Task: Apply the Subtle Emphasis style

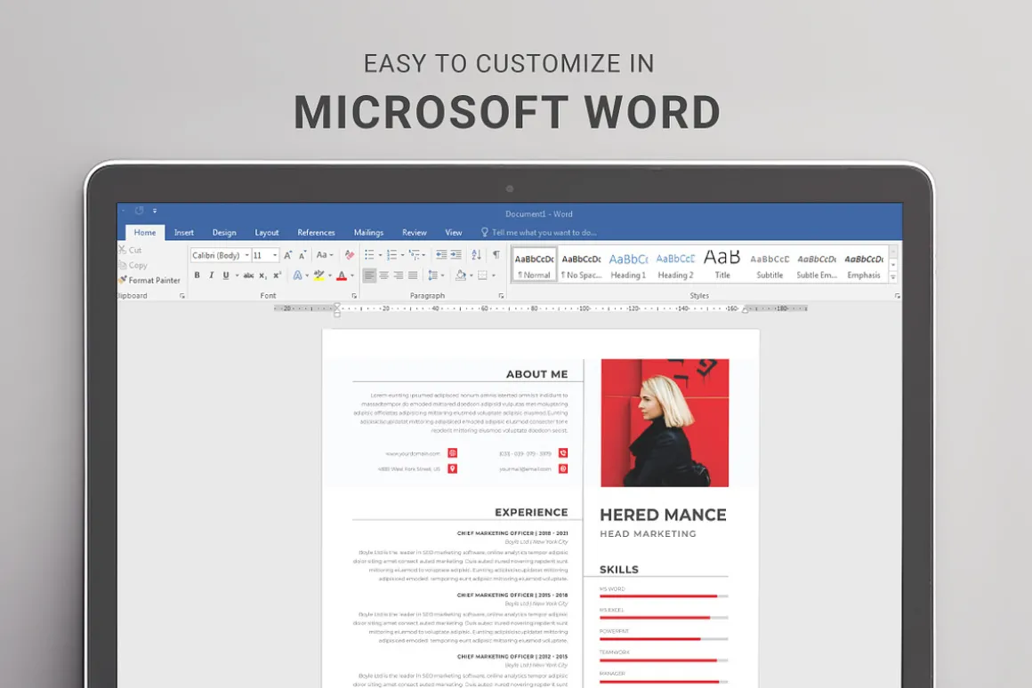Action: (x=817, y=265)
